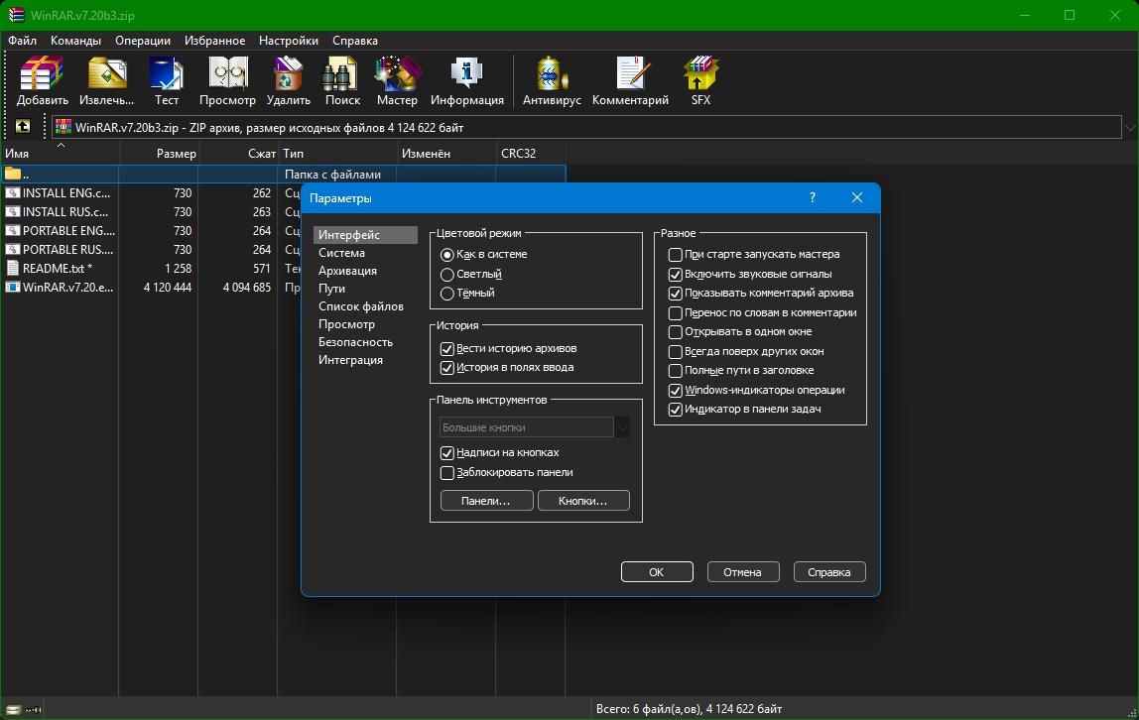This screenshot has width=1139, height=720.
Task: Click the Антивирус toolbar icon
Action: 552,80
